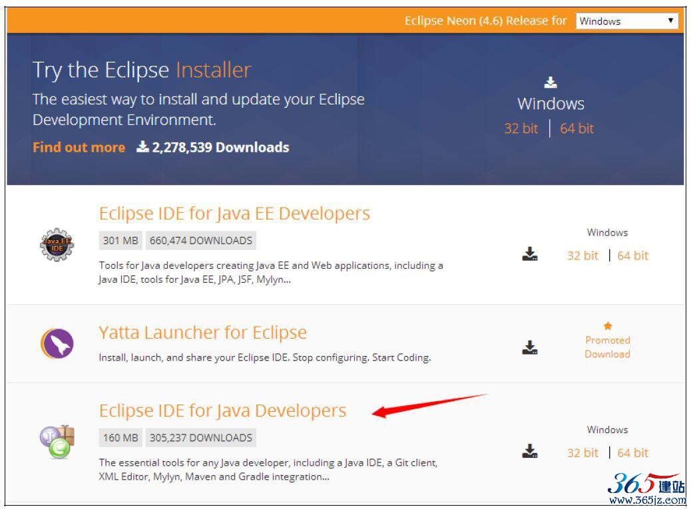Click the 160 MB size badge

pyautogui.click(x=120, y=438)
